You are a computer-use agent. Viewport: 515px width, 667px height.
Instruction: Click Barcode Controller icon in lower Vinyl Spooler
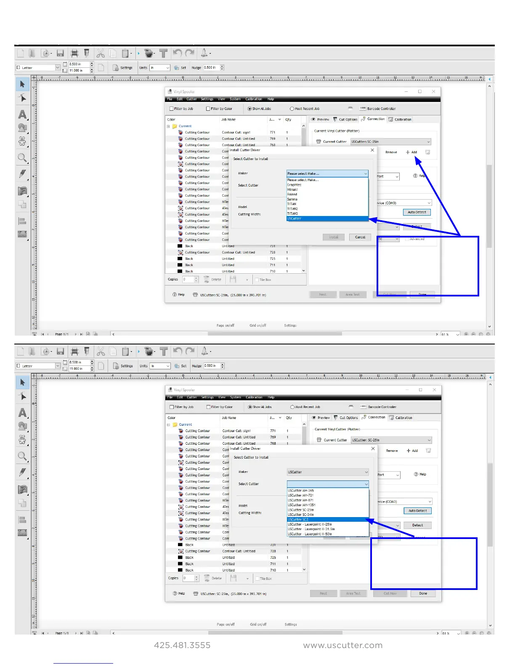tap(364, 407)
